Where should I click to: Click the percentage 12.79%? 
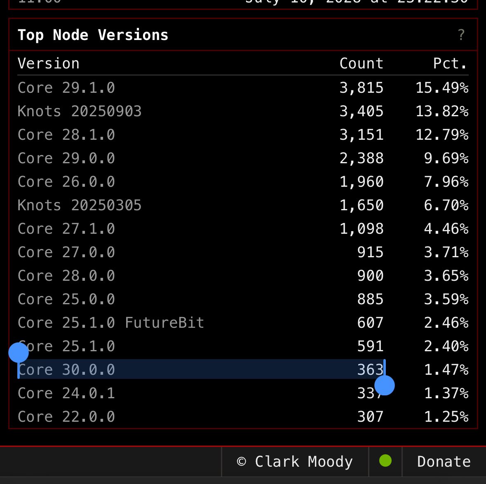click(x=442, y=135)
